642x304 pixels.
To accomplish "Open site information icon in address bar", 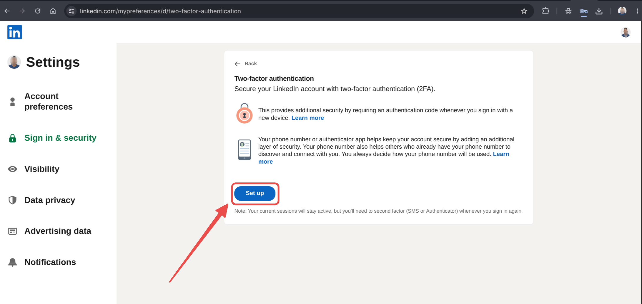I will [x=71, y=11].
